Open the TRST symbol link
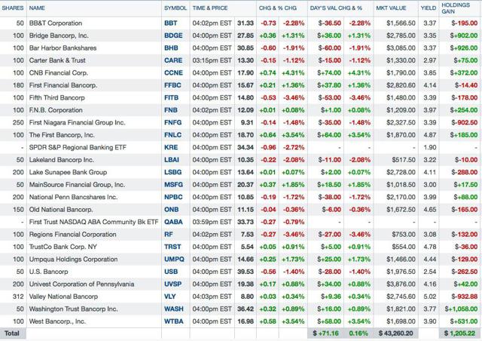Screen dimensions: 482x341 [172, 247]
